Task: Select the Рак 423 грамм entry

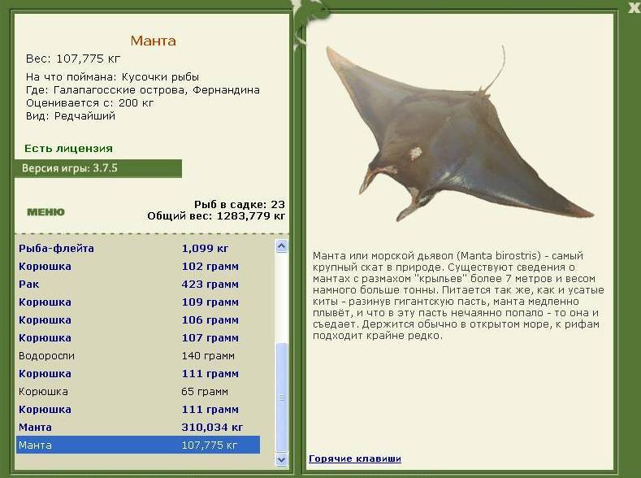Action: 138,285
